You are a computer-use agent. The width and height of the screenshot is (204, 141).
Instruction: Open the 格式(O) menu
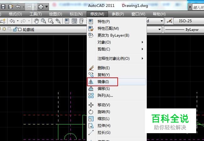pyautogui.click(x=15, y=14)
